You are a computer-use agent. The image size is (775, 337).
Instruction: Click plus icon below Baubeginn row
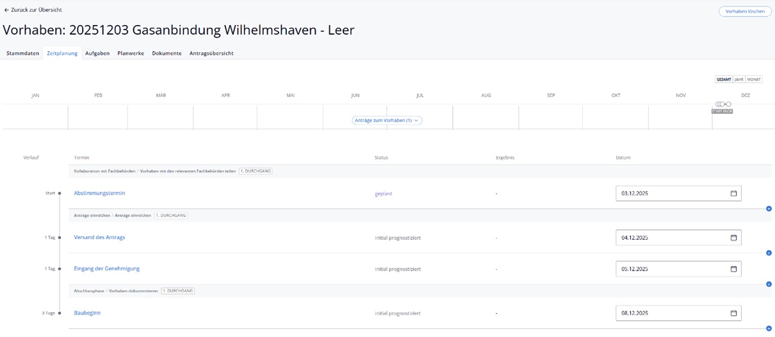coord(769,329)
